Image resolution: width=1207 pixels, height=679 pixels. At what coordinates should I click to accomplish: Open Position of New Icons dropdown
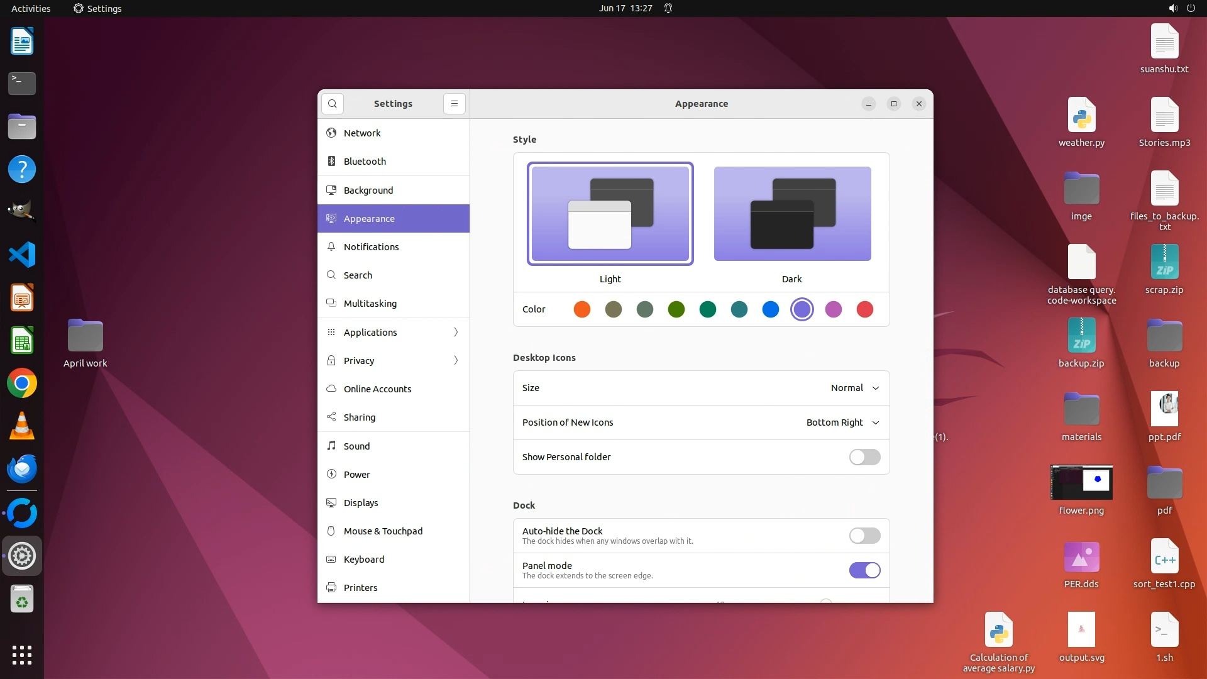pos(842,422)
